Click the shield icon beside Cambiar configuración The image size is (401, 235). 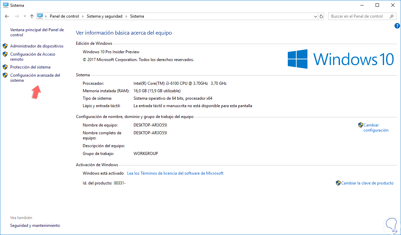[x=361, y=125]
